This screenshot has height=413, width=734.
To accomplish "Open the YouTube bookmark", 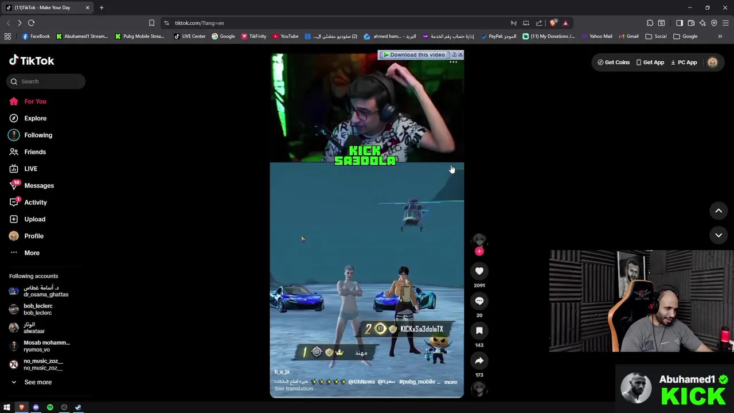I will click(x=285, y=36).
